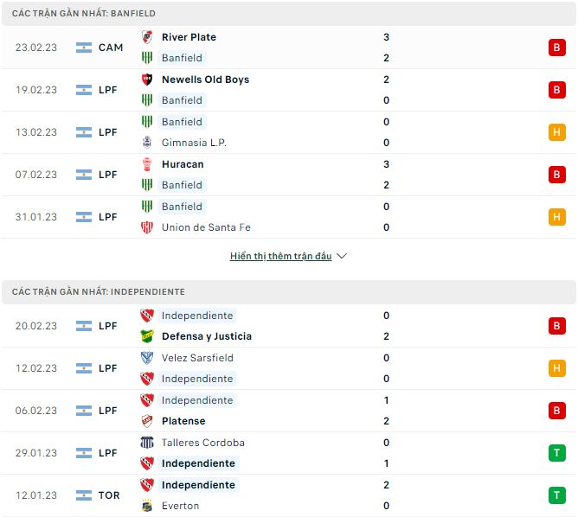
Task: Click the Everton club crest
Action: coord(146,506)
